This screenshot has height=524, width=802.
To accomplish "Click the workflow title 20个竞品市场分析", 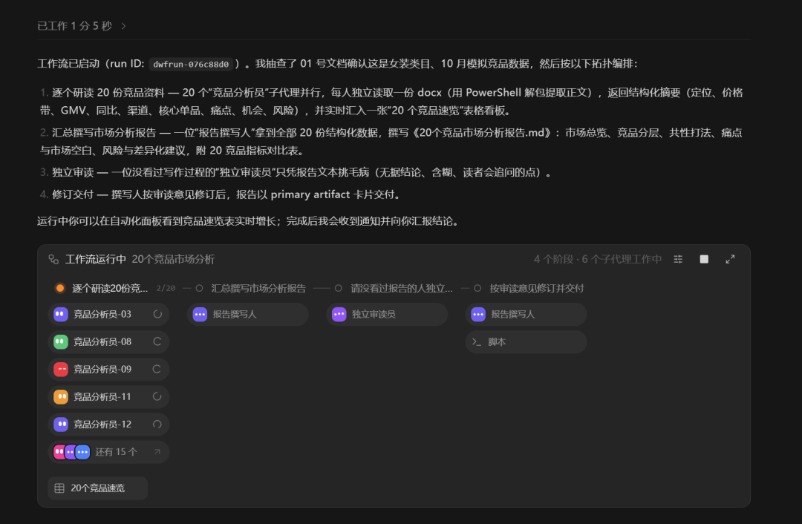I will tap(173, 260).
